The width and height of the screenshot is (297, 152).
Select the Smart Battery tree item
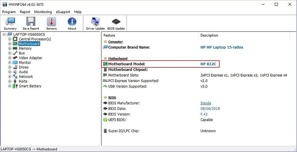click(30, 86)
